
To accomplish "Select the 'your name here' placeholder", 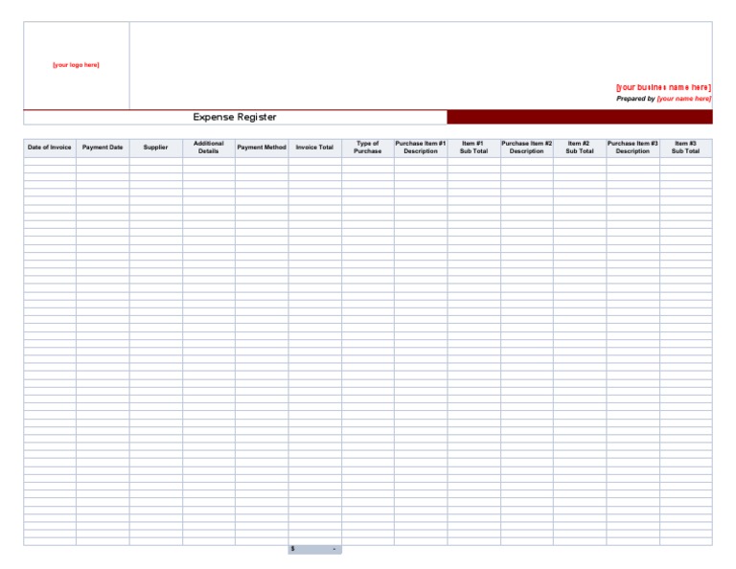I will [684, 99].
